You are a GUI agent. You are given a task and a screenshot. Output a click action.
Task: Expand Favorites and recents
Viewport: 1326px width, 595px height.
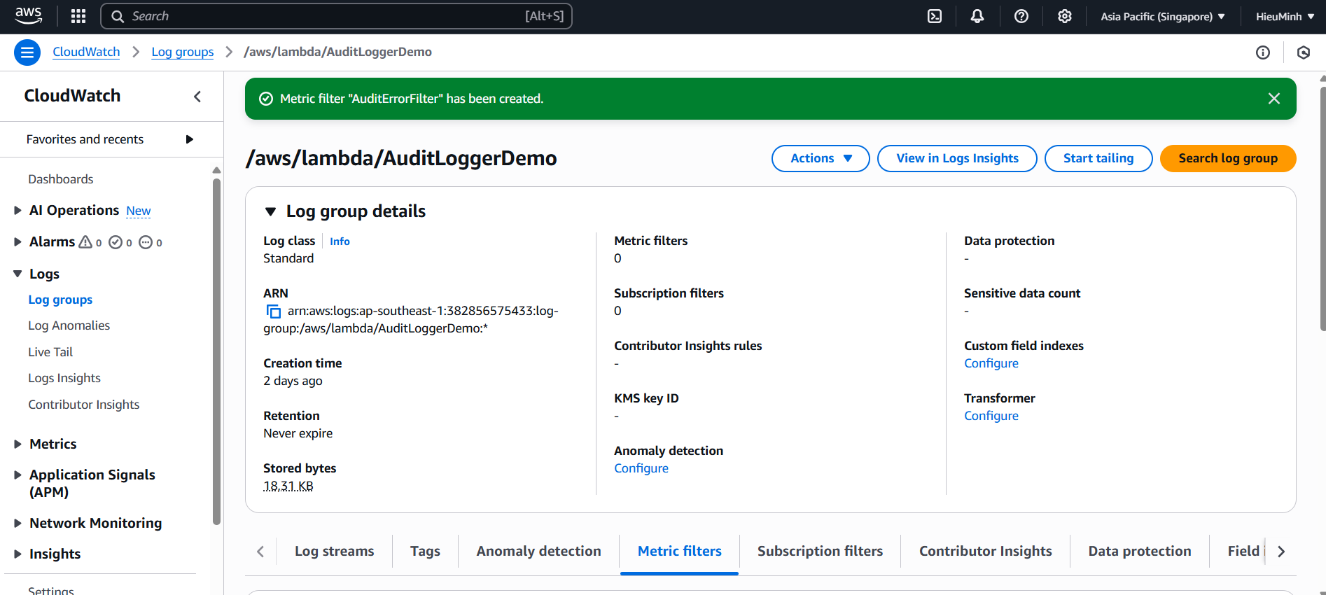[189, 139]
